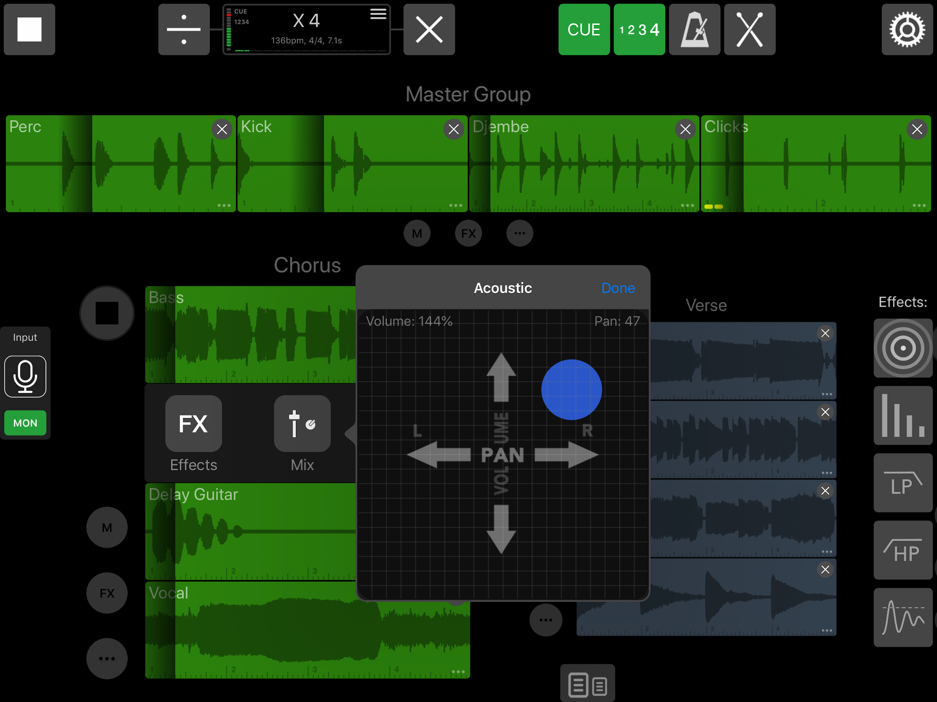Open the Vocal loop's three-dot menu

tap(458, 671)
